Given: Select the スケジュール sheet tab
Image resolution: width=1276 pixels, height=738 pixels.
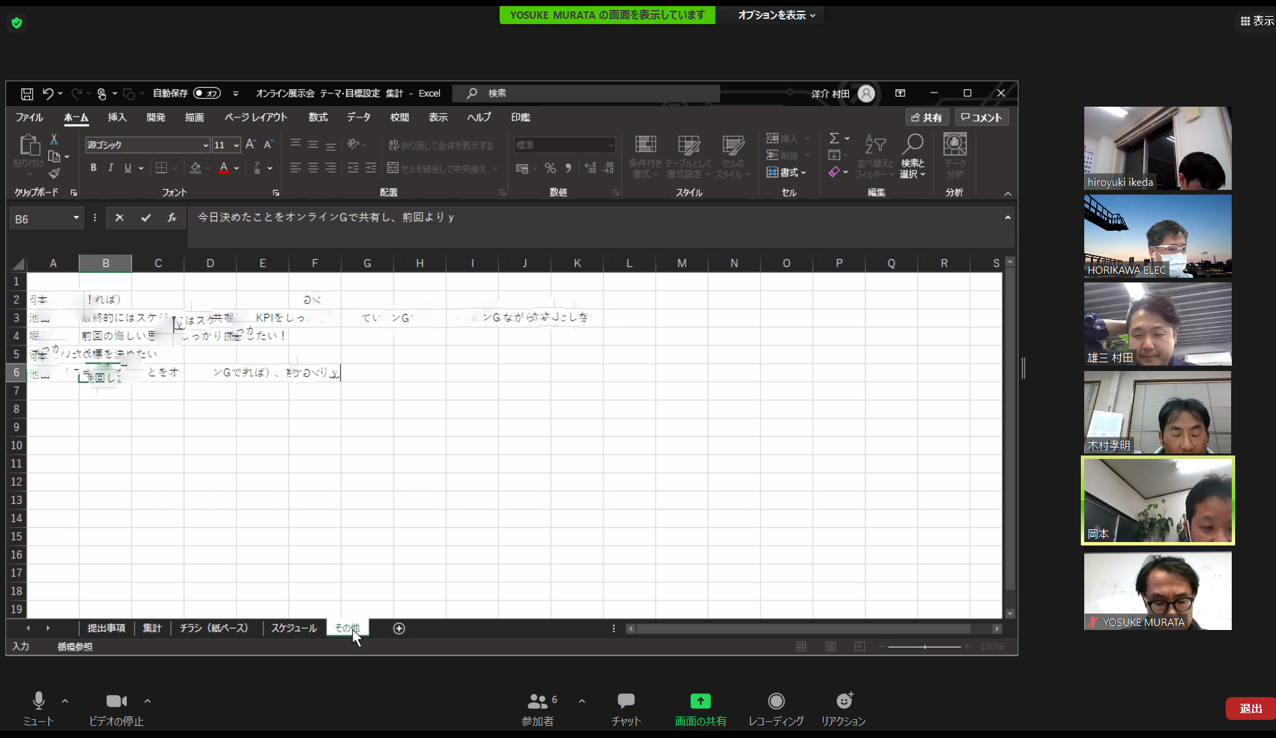Looking at the screenshot, I should coord(294,628).
